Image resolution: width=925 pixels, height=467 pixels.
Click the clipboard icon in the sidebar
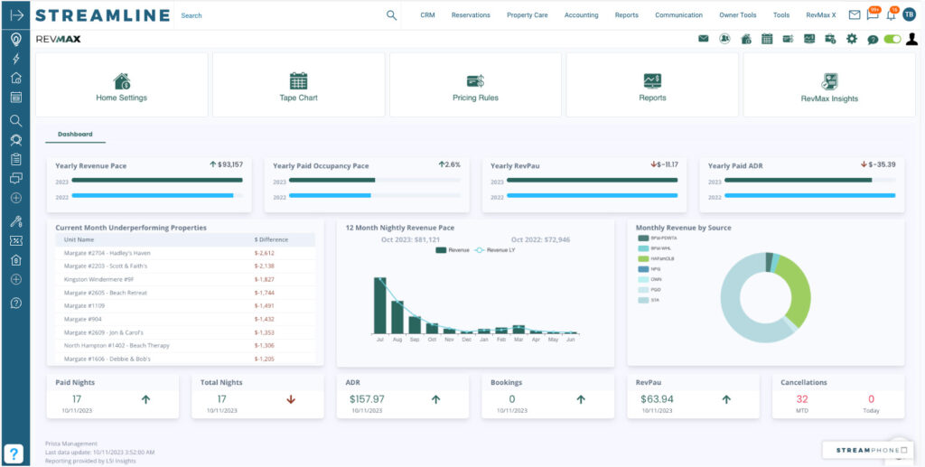pos(16,159)
